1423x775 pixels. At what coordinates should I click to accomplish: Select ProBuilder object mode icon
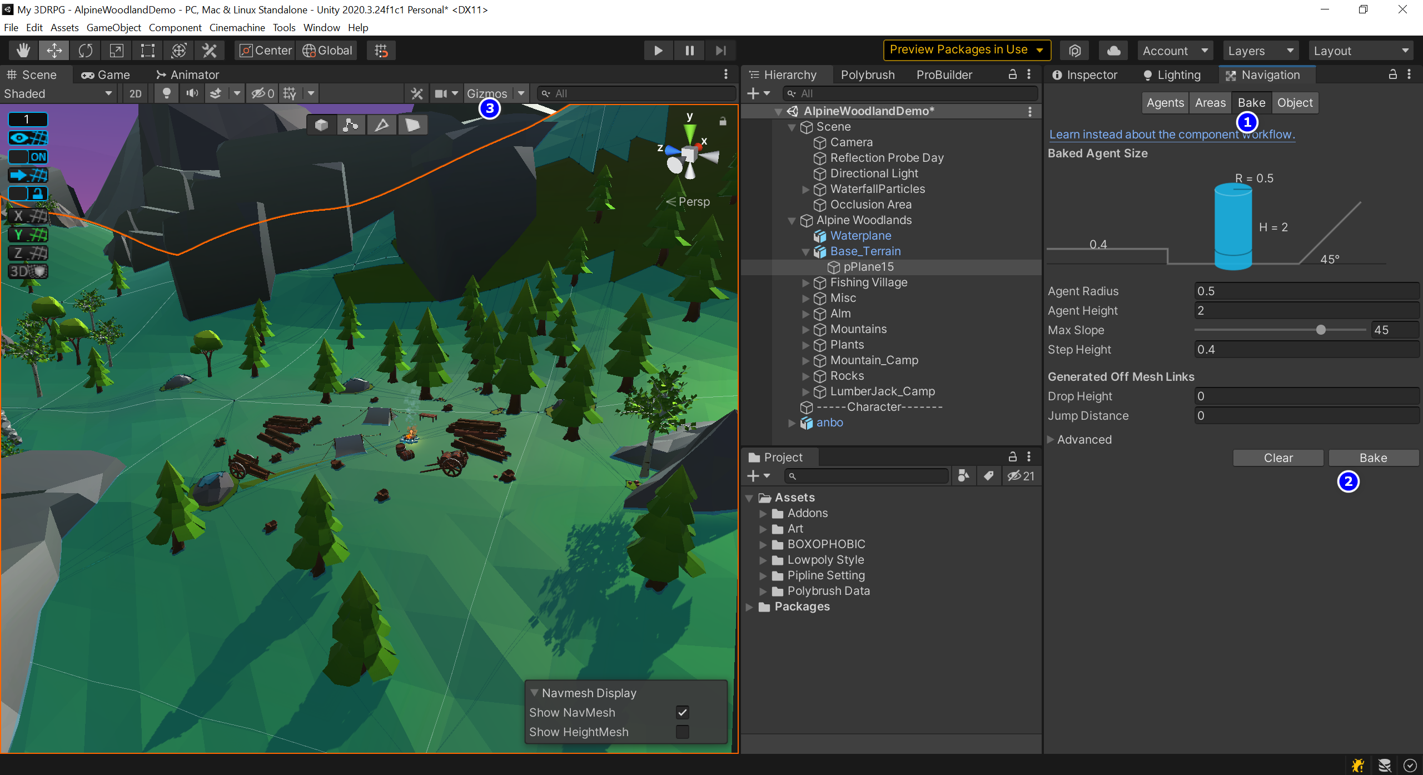pos(321,125)
